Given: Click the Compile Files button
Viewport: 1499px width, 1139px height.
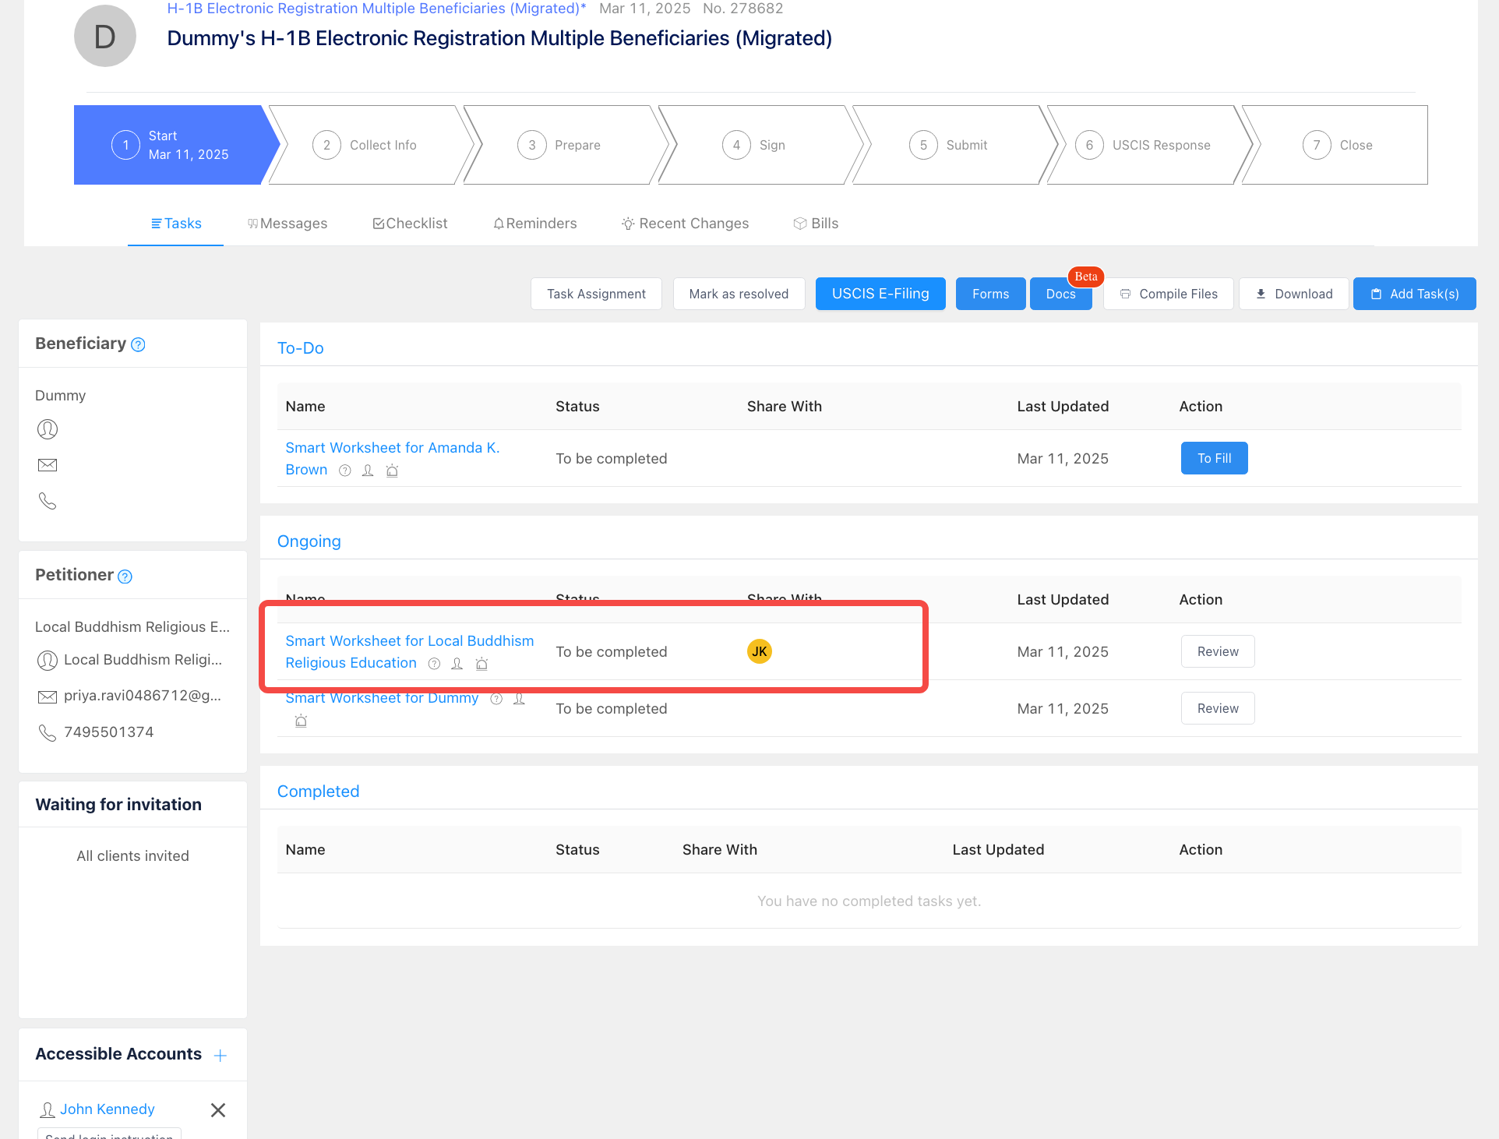Looking at the screenshot, I should click(x=1168, y=294).
